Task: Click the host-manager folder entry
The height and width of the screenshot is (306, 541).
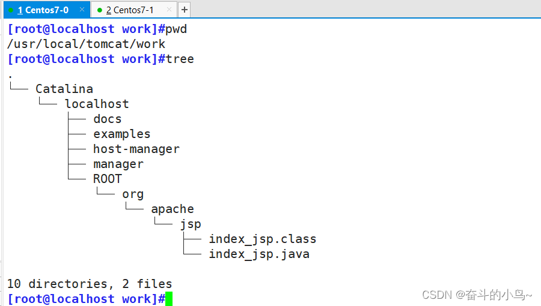Action: pos(136,149)
